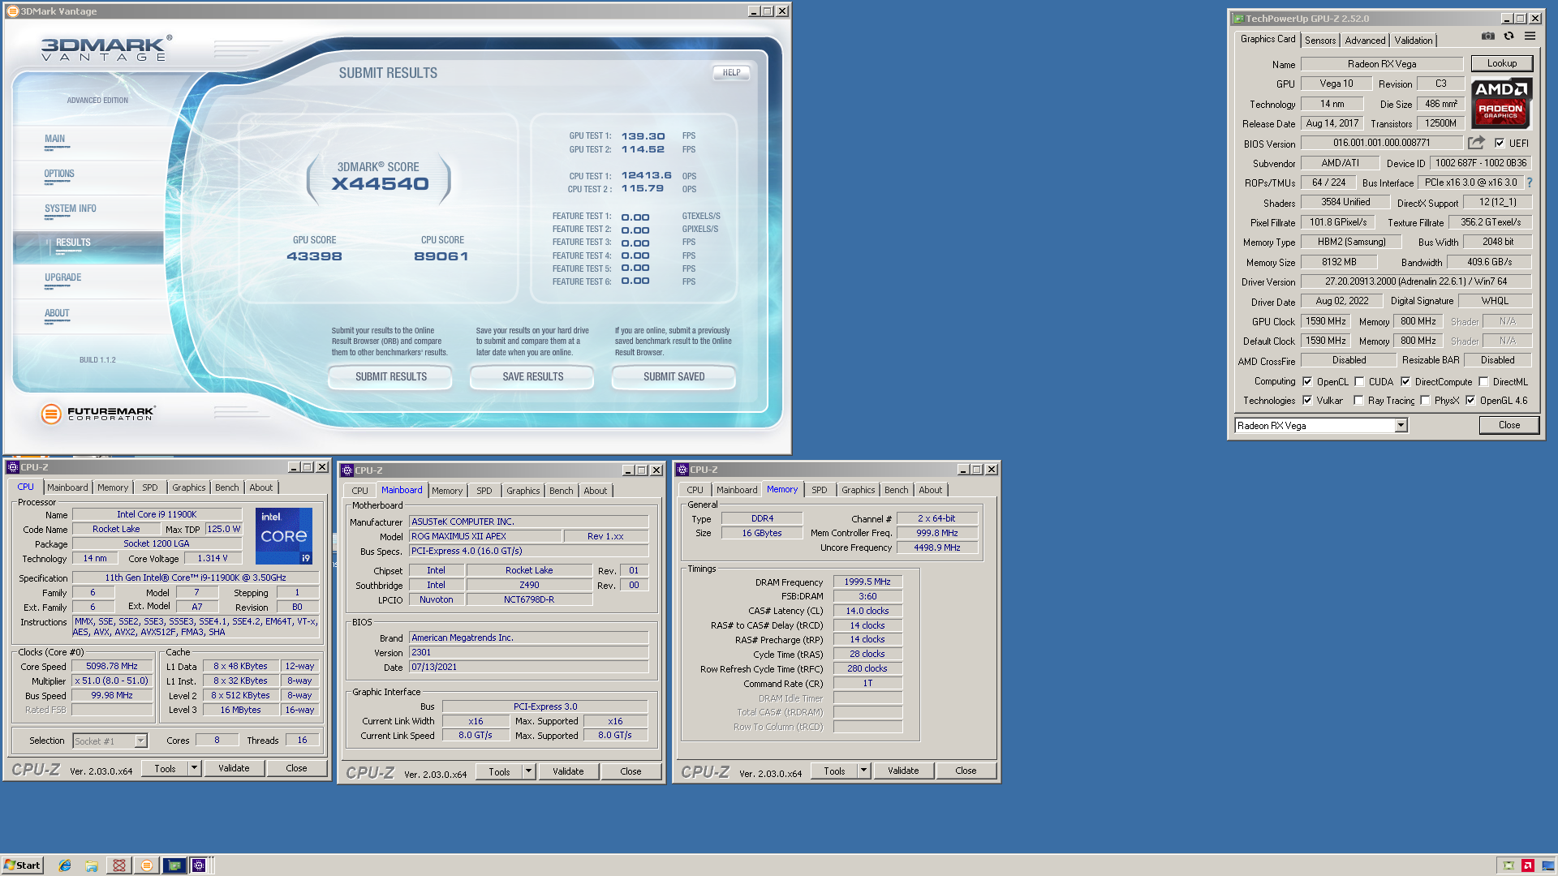The width and height of the screenshot is (1558, 876).
Task: Click the Name field Radeon RX Vega
Action: point(1381,64)
